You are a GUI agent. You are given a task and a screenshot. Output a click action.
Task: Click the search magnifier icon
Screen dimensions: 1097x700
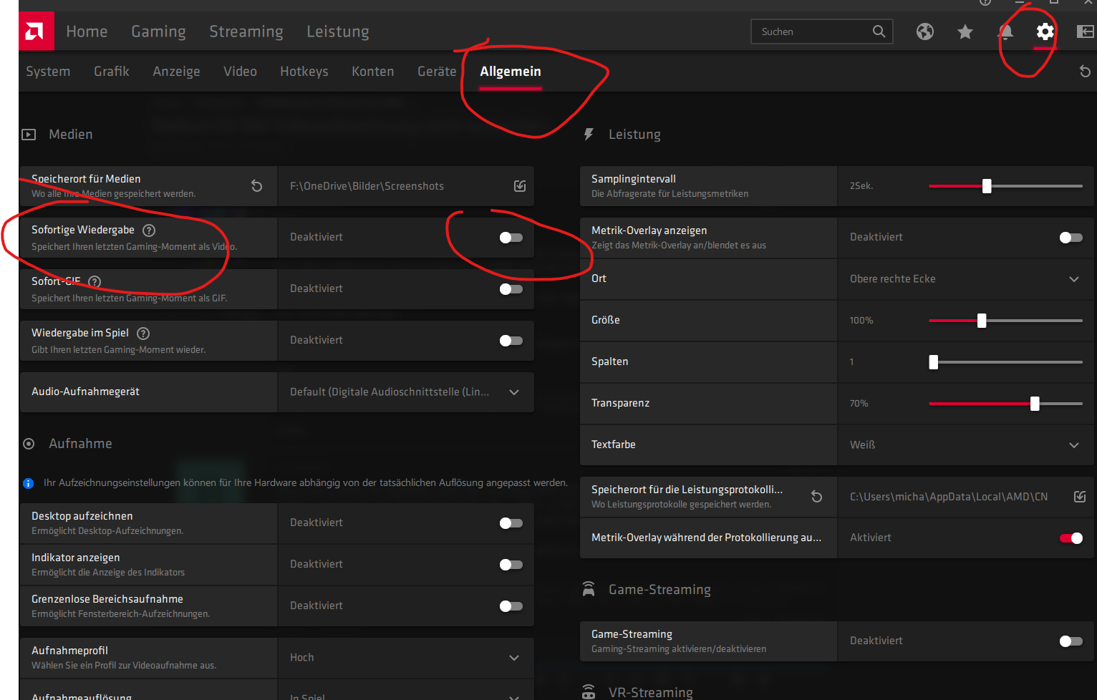pyautogui.click(x=879, y=31)
